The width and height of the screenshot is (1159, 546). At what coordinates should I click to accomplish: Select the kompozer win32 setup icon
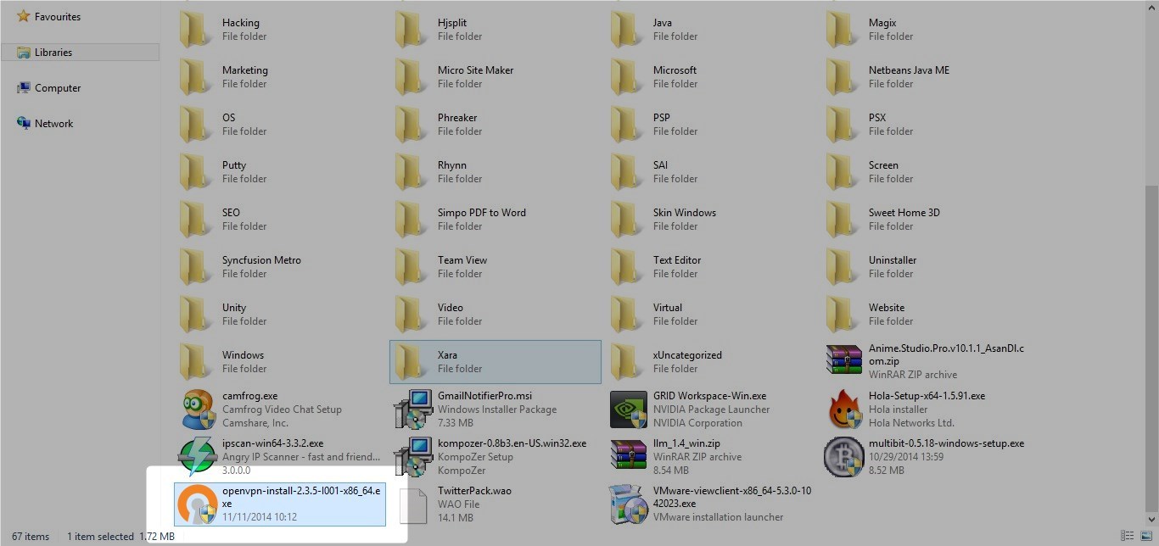tap(413, 457)
